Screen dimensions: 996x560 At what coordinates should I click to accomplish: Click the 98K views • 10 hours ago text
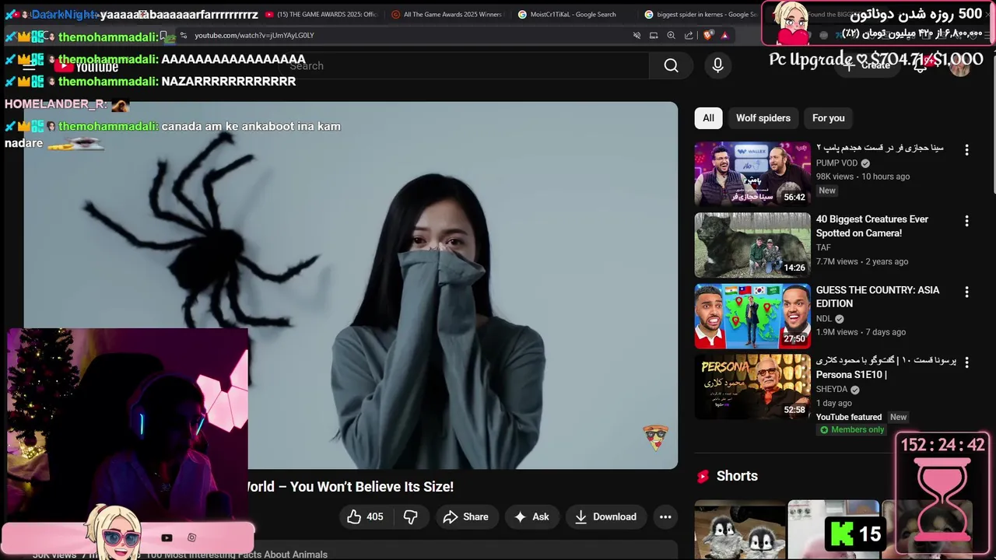coord(863,177)
